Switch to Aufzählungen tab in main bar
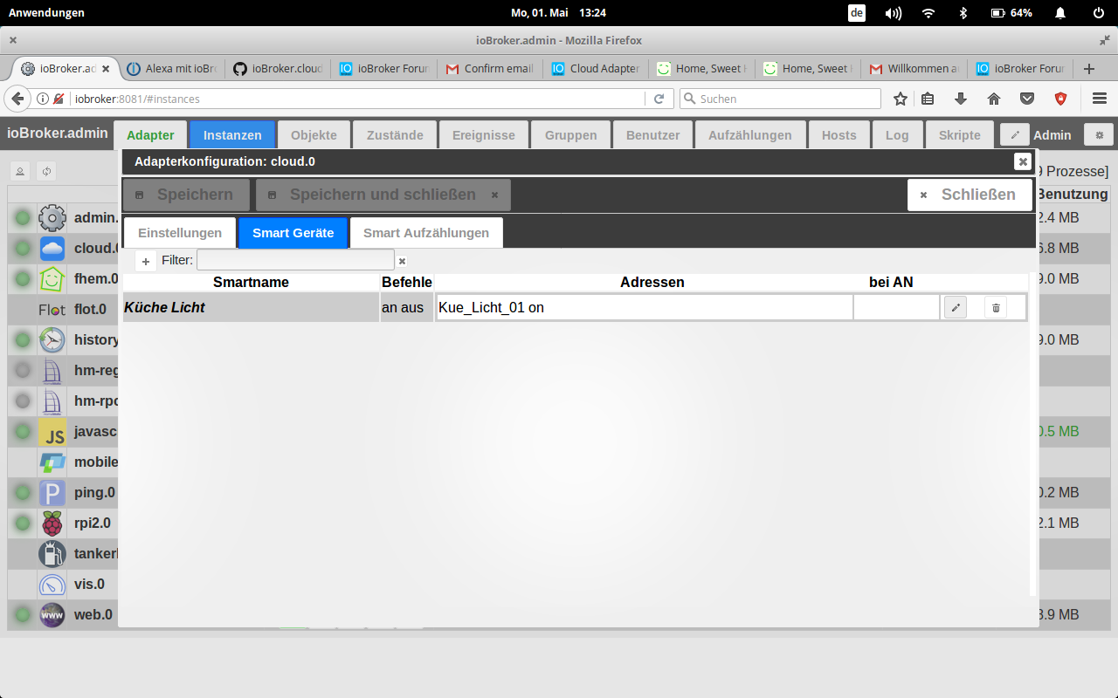This screenshot has width=1118, height=698. (750, 134)
